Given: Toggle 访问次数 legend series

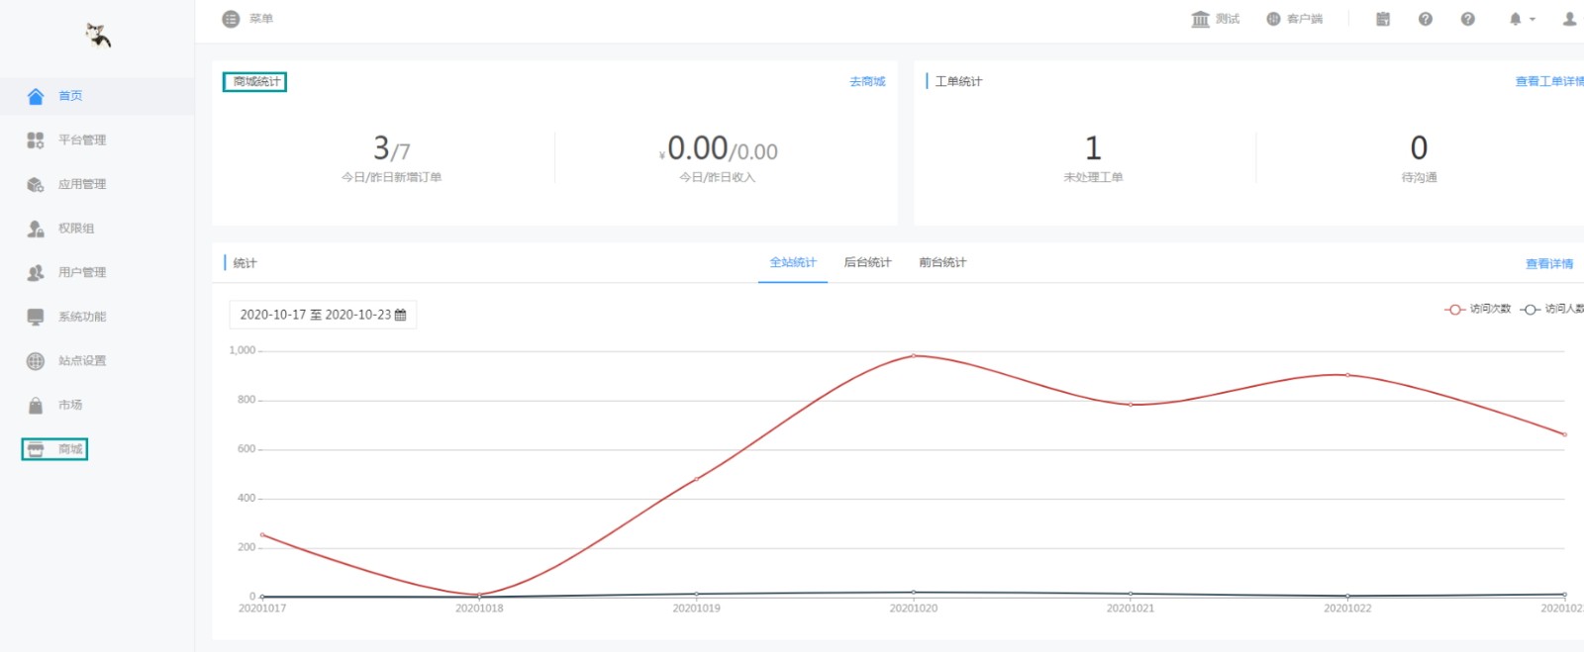Looking at the screenshot, I should coord(1478,310).
